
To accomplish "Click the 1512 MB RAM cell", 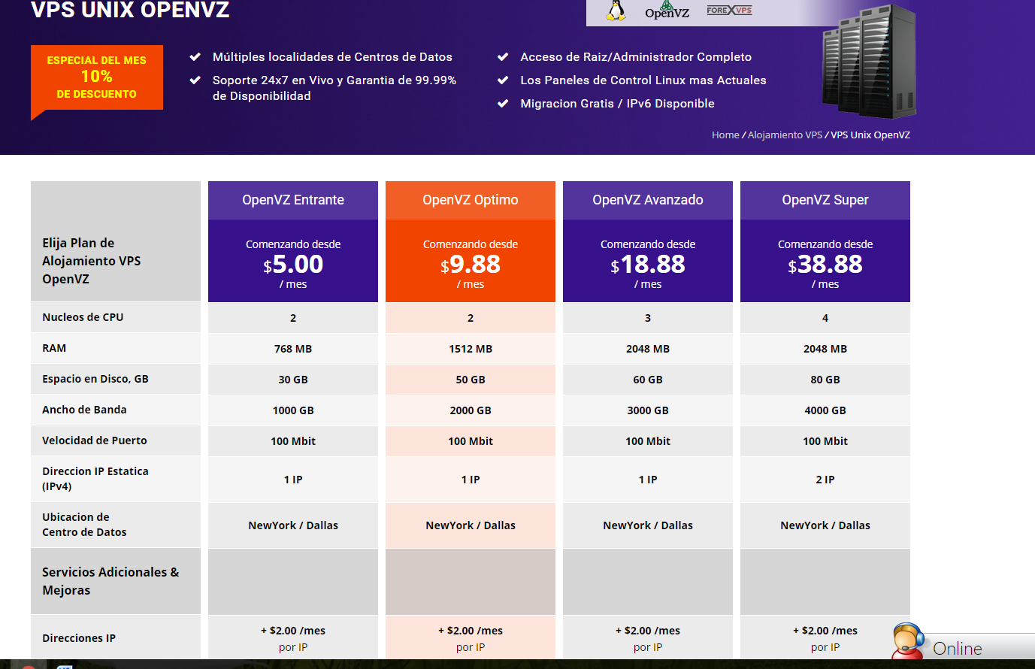I will (471, 349).
